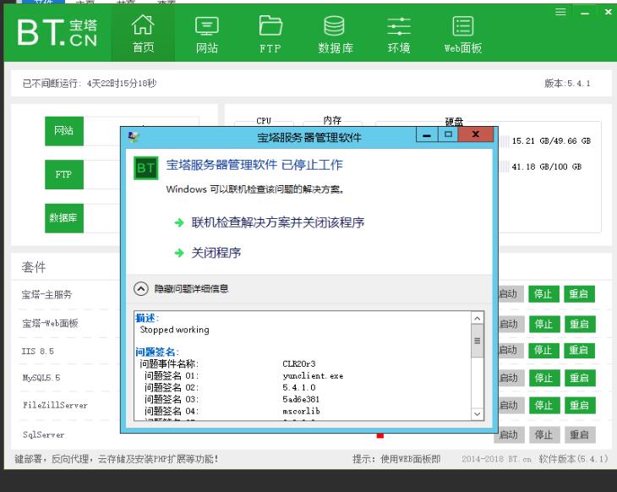Open the Web面板 tab

tap(463, 35)
